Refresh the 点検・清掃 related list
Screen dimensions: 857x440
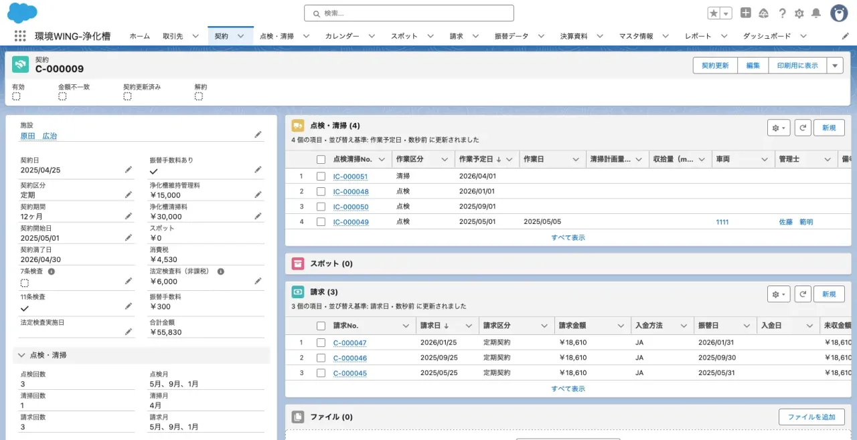coord(803,128)
